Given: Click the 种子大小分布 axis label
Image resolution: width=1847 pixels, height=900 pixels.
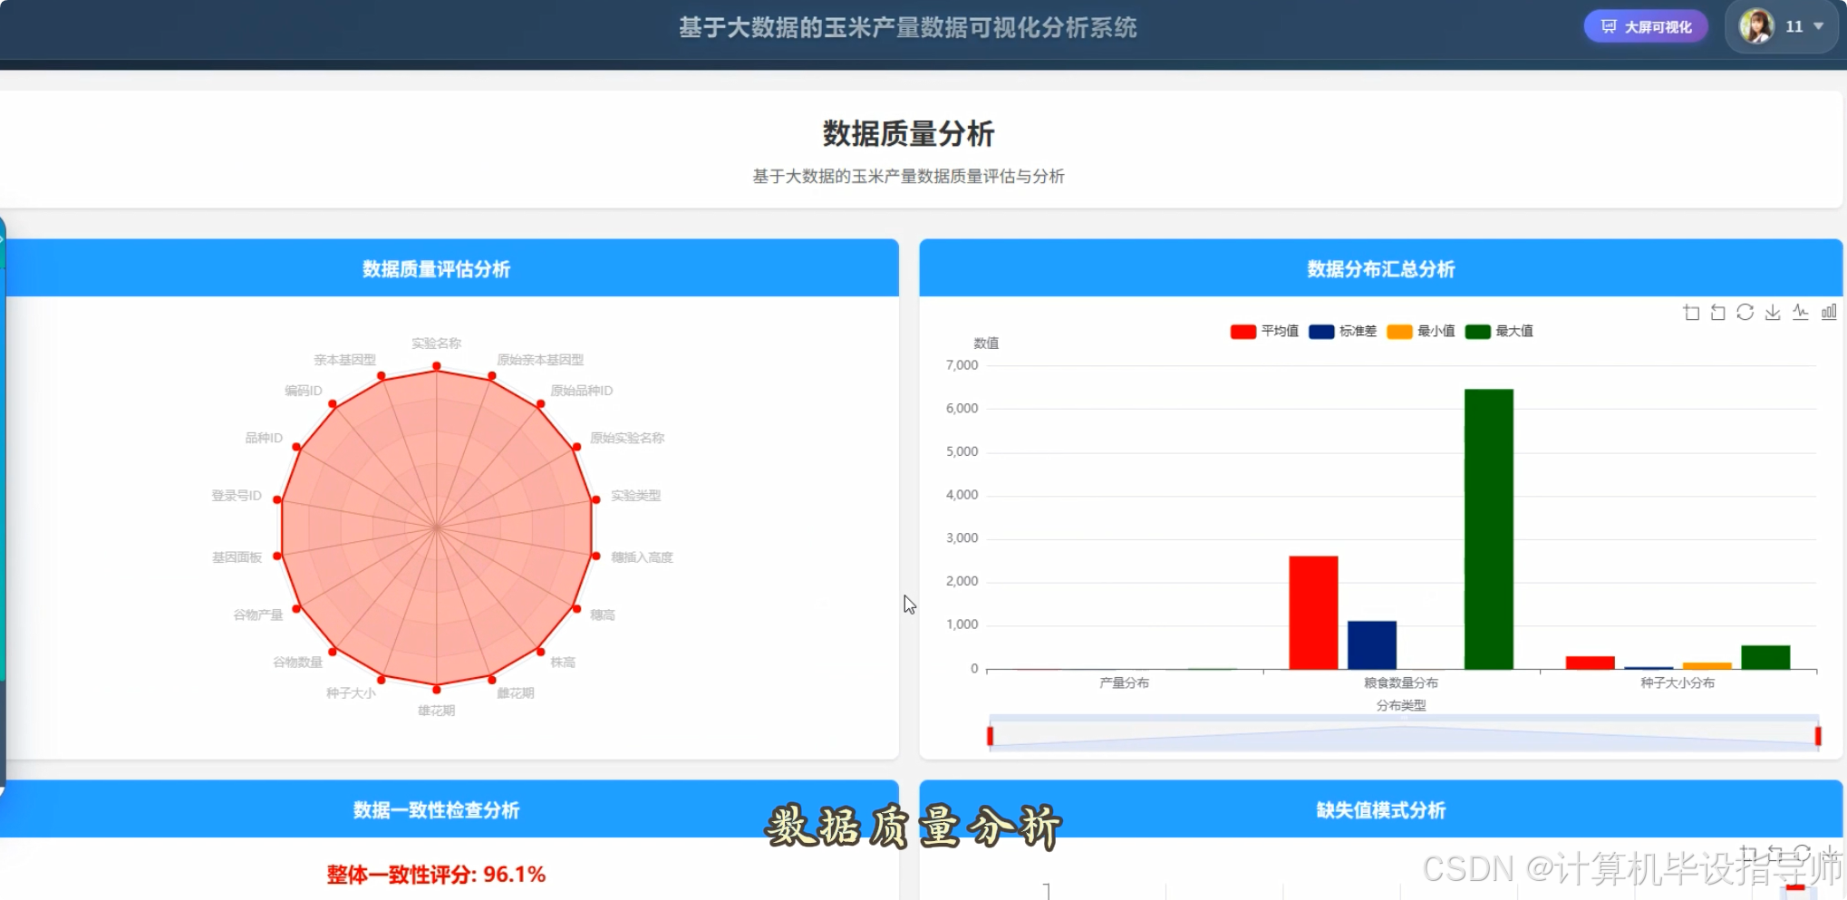Looking at the screenshot, I should click(x=1678, y=682).
